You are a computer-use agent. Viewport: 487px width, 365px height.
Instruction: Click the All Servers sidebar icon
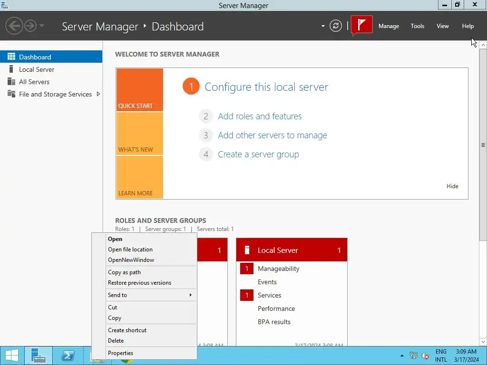(x=11, y=81)
